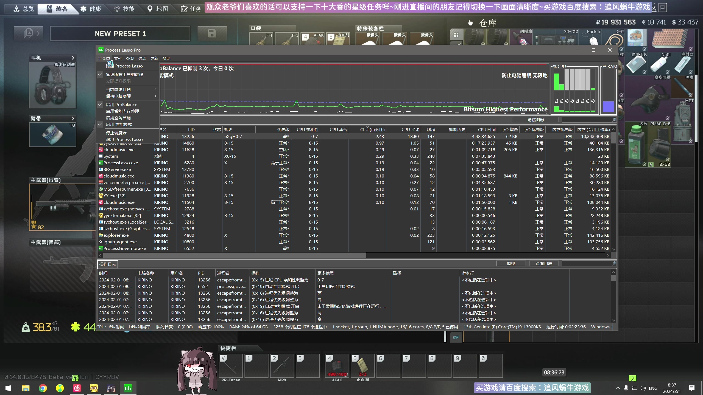Click the save preset floppy icon

click(212, 33)
